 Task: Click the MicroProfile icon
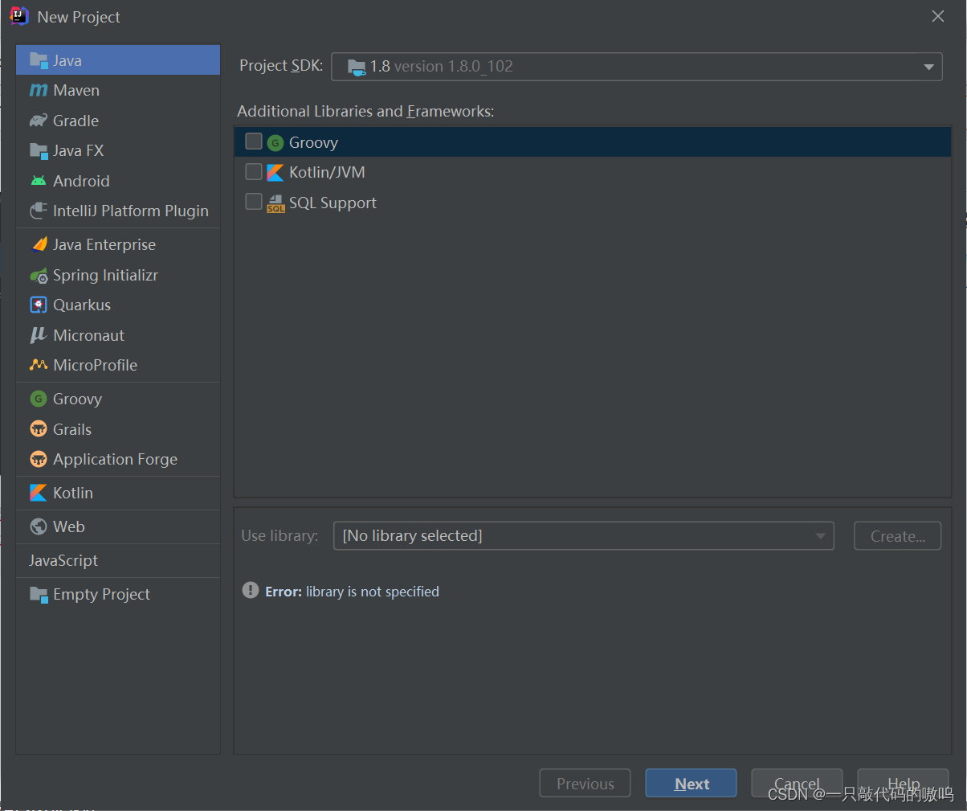point(39,365)
